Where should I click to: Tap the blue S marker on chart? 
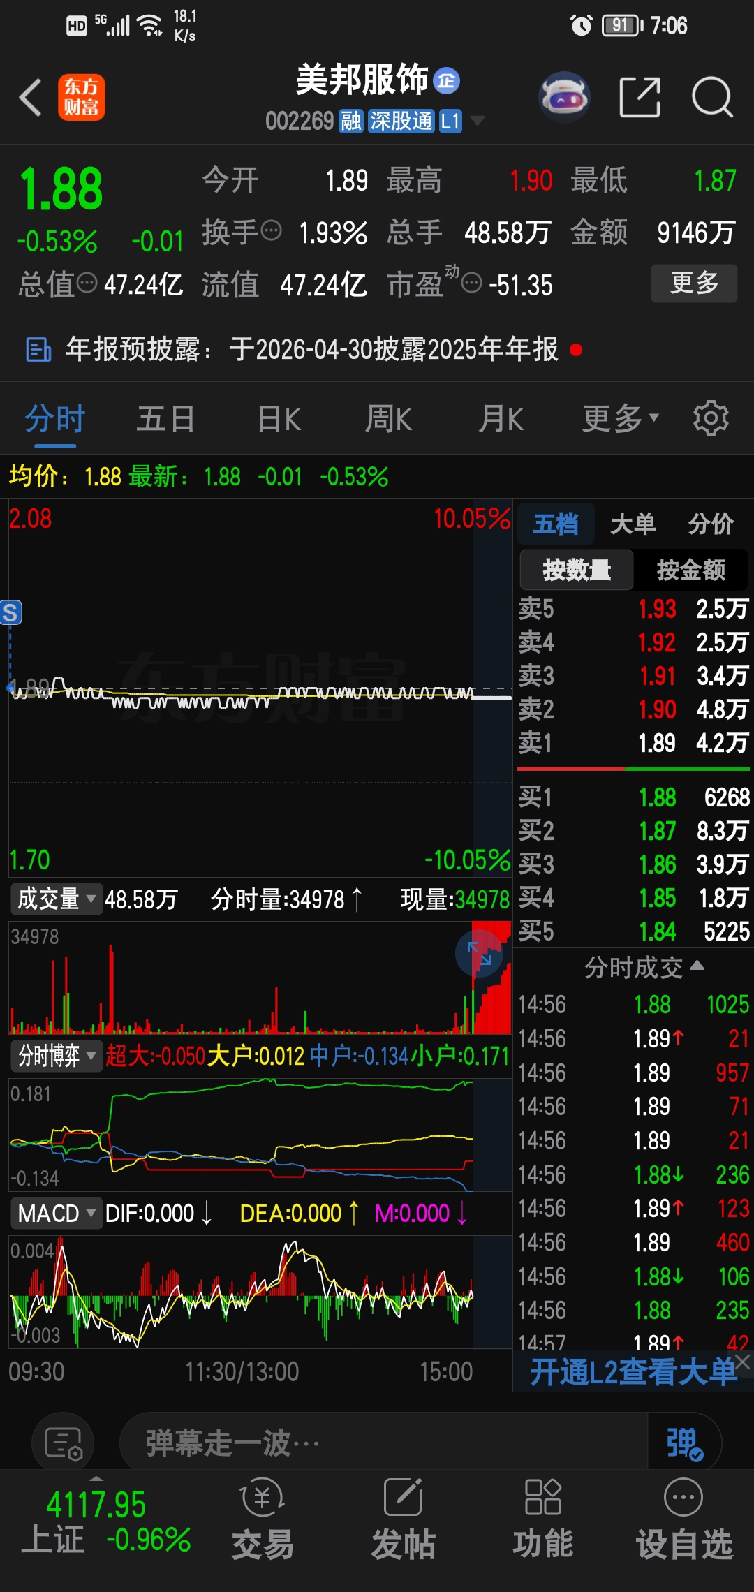(10, 612)
